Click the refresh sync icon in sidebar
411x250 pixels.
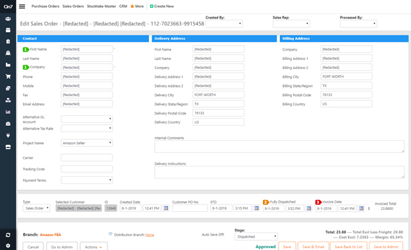pyautogui.click(x=8, y=235)
